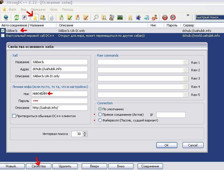Click the Ник input field

(x=59, y=94)
